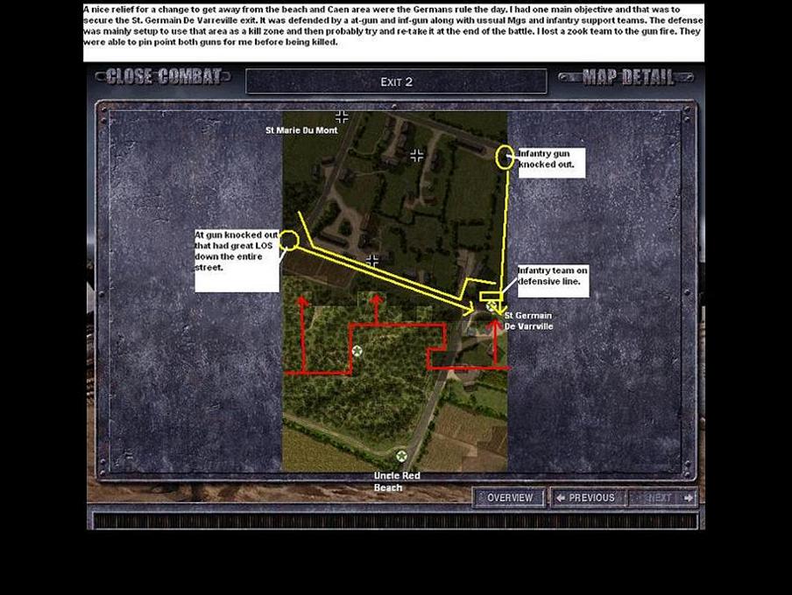Click the Map Detail header plate

coord(626,77)
